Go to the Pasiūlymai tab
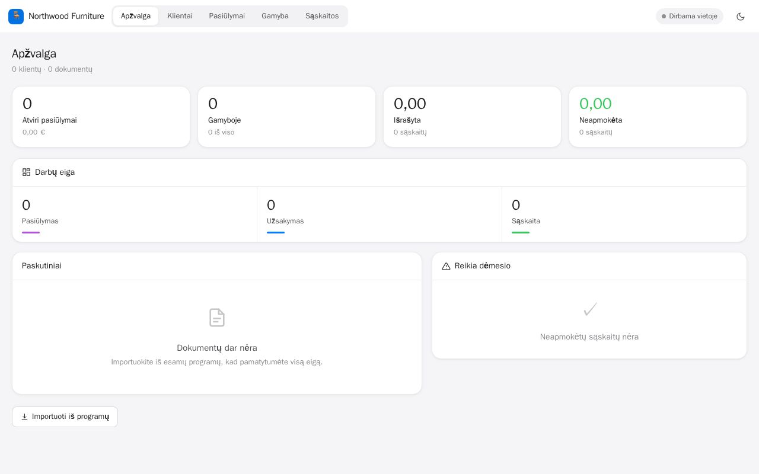The image size is (759, 474). click(227, 16)
